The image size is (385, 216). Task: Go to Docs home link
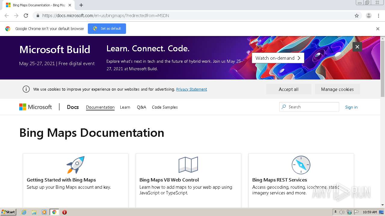pos(73,107)
